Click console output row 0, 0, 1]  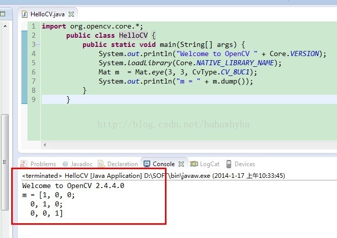46,213
